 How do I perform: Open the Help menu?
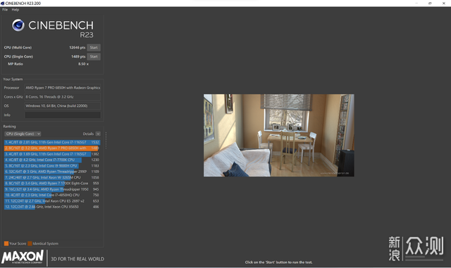pyautogui.click(x=16, y=9)
